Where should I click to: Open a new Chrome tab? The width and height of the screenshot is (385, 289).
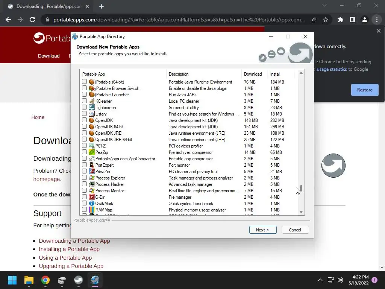(102, 6)
